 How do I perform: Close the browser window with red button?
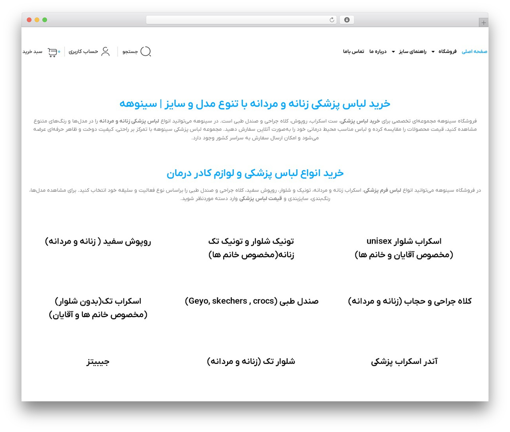[29, 20]
